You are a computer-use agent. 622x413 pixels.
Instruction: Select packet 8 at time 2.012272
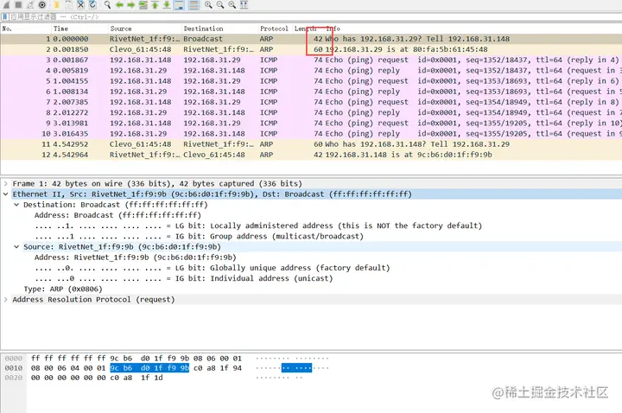[311, 112]
